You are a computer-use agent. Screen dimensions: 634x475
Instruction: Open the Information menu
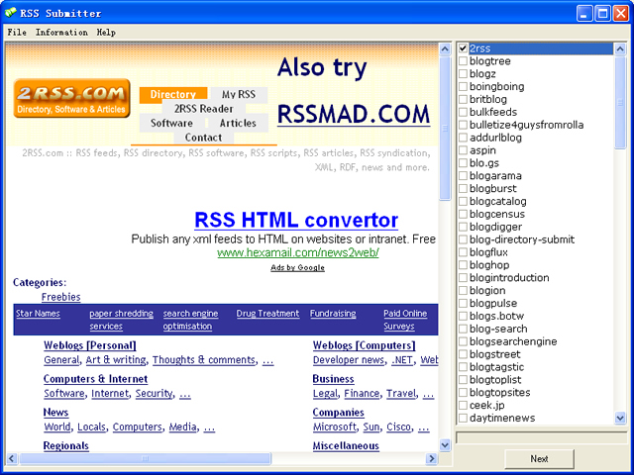pos(61,33)
